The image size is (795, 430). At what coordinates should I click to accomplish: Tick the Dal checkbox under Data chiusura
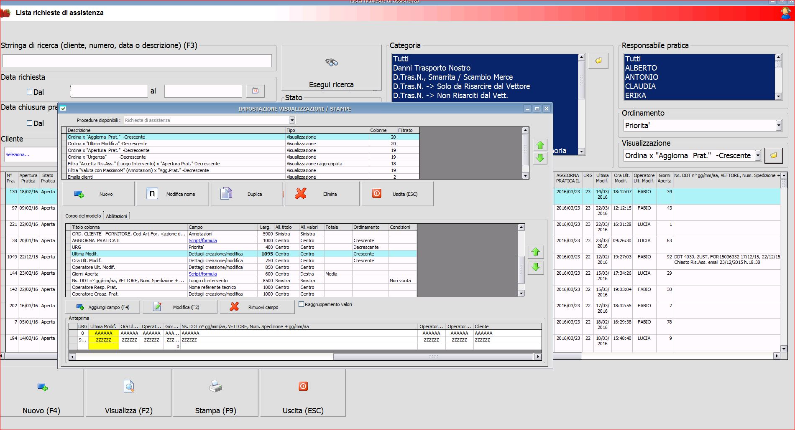[29, 123]
